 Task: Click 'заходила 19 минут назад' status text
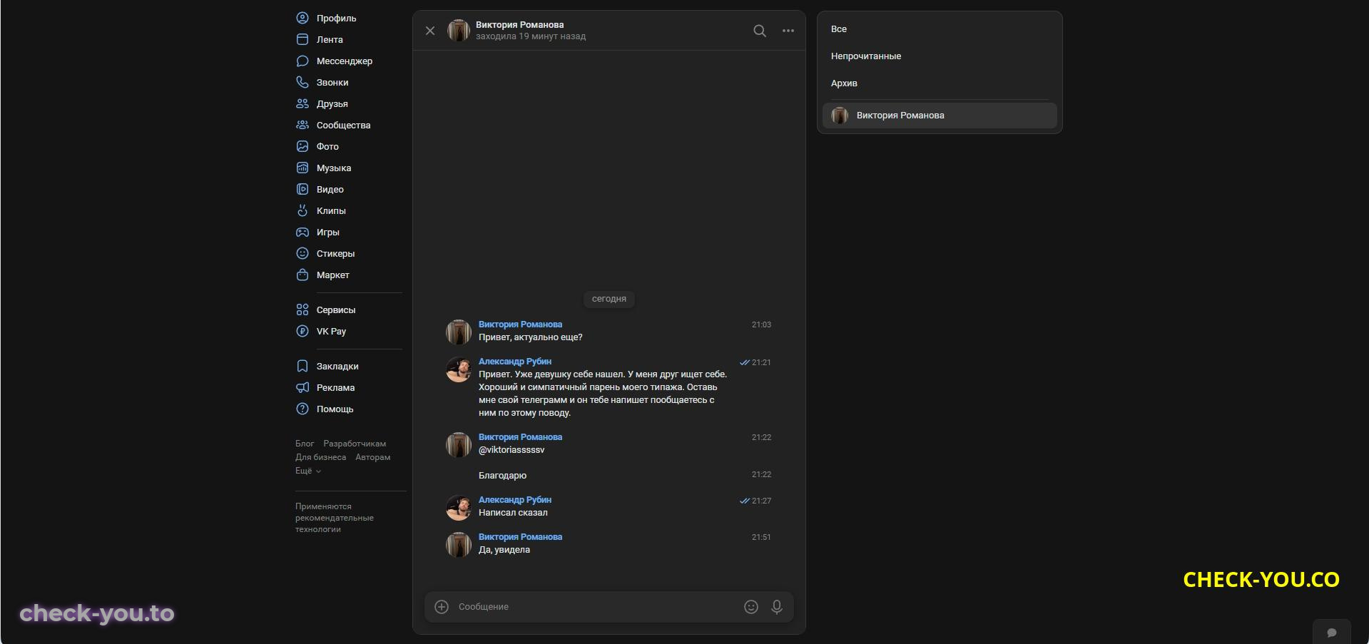[531, 36]
